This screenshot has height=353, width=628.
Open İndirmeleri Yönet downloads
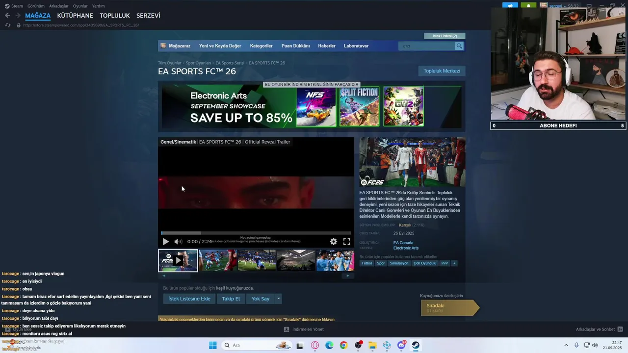point(304,329)
